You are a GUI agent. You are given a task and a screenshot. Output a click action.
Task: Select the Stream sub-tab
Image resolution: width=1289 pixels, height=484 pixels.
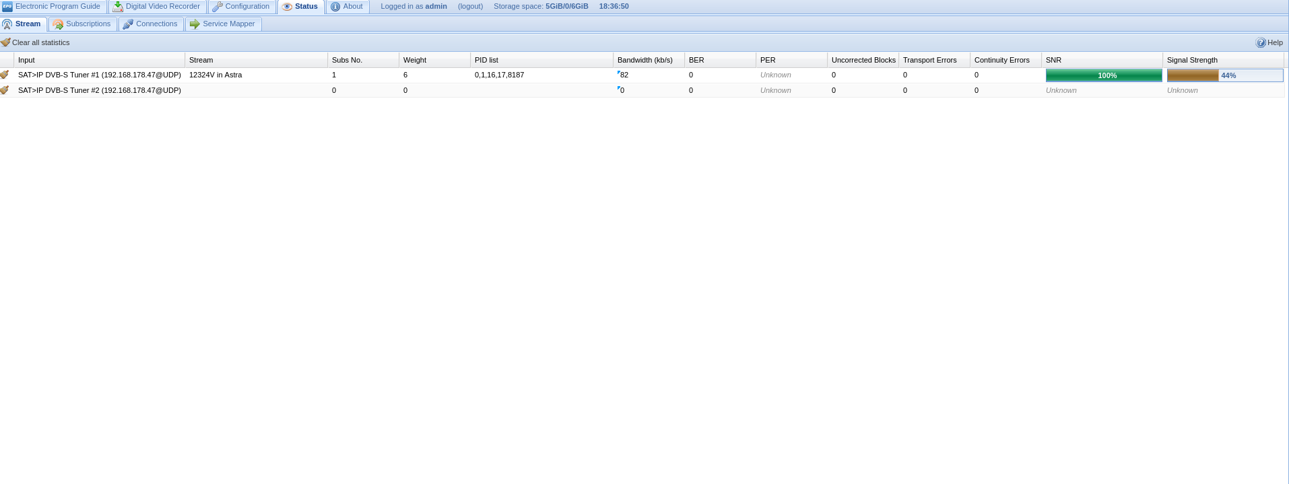click(23, 24)
